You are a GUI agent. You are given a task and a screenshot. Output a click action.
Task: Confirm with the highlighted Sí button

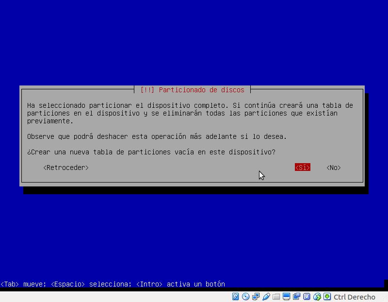point(302,168)
